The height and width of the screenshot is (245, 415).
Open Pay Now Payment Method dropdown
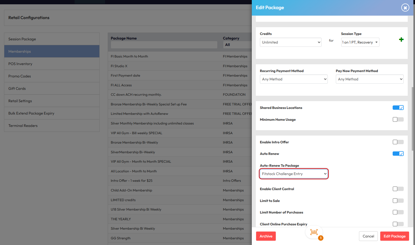(x=369, y=79)
